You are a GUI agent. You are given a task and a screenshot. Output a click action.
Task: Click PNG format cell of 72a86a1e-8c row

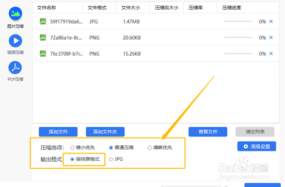(x=94, y=38)
